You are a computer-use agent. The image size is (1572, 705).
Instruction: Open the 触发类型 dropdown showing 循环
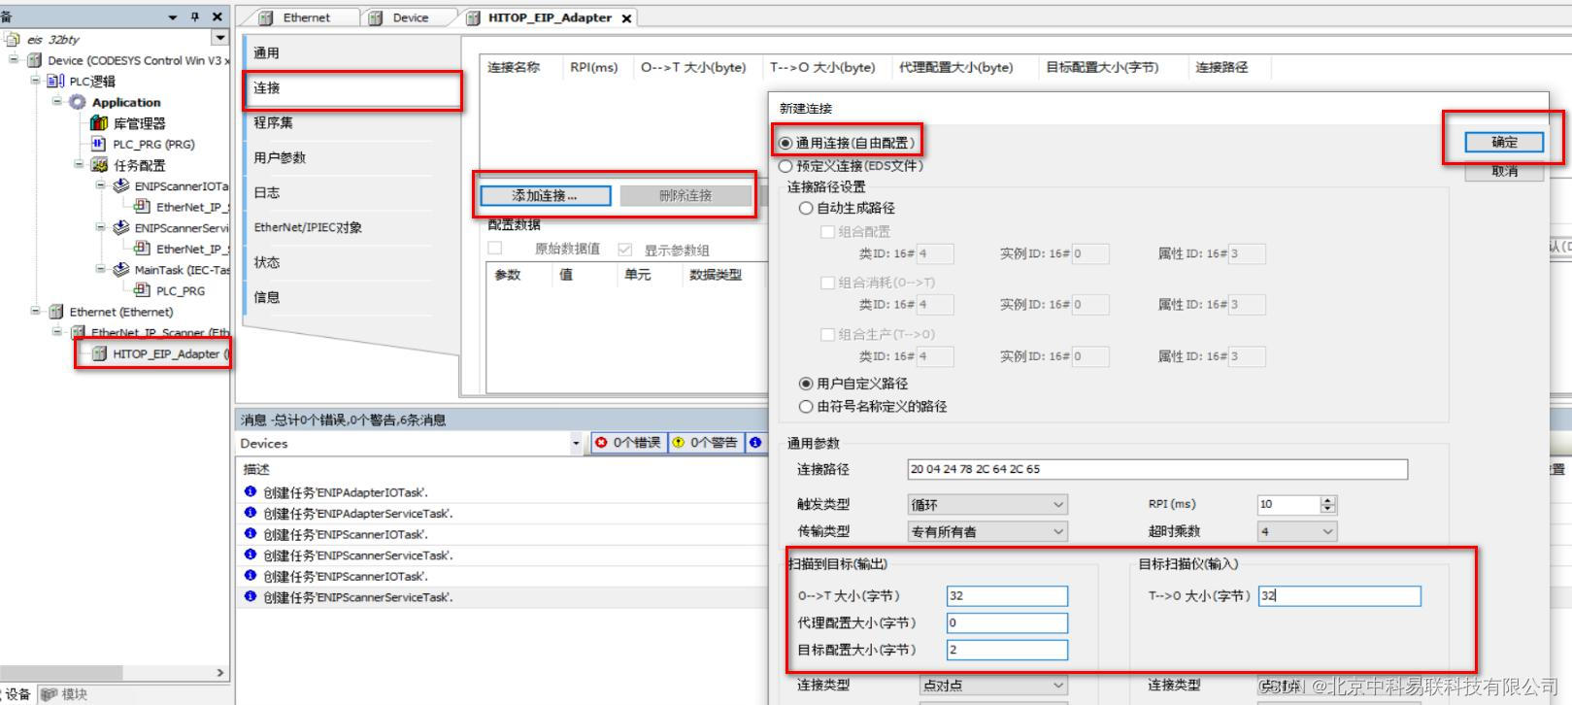point(987,505)
